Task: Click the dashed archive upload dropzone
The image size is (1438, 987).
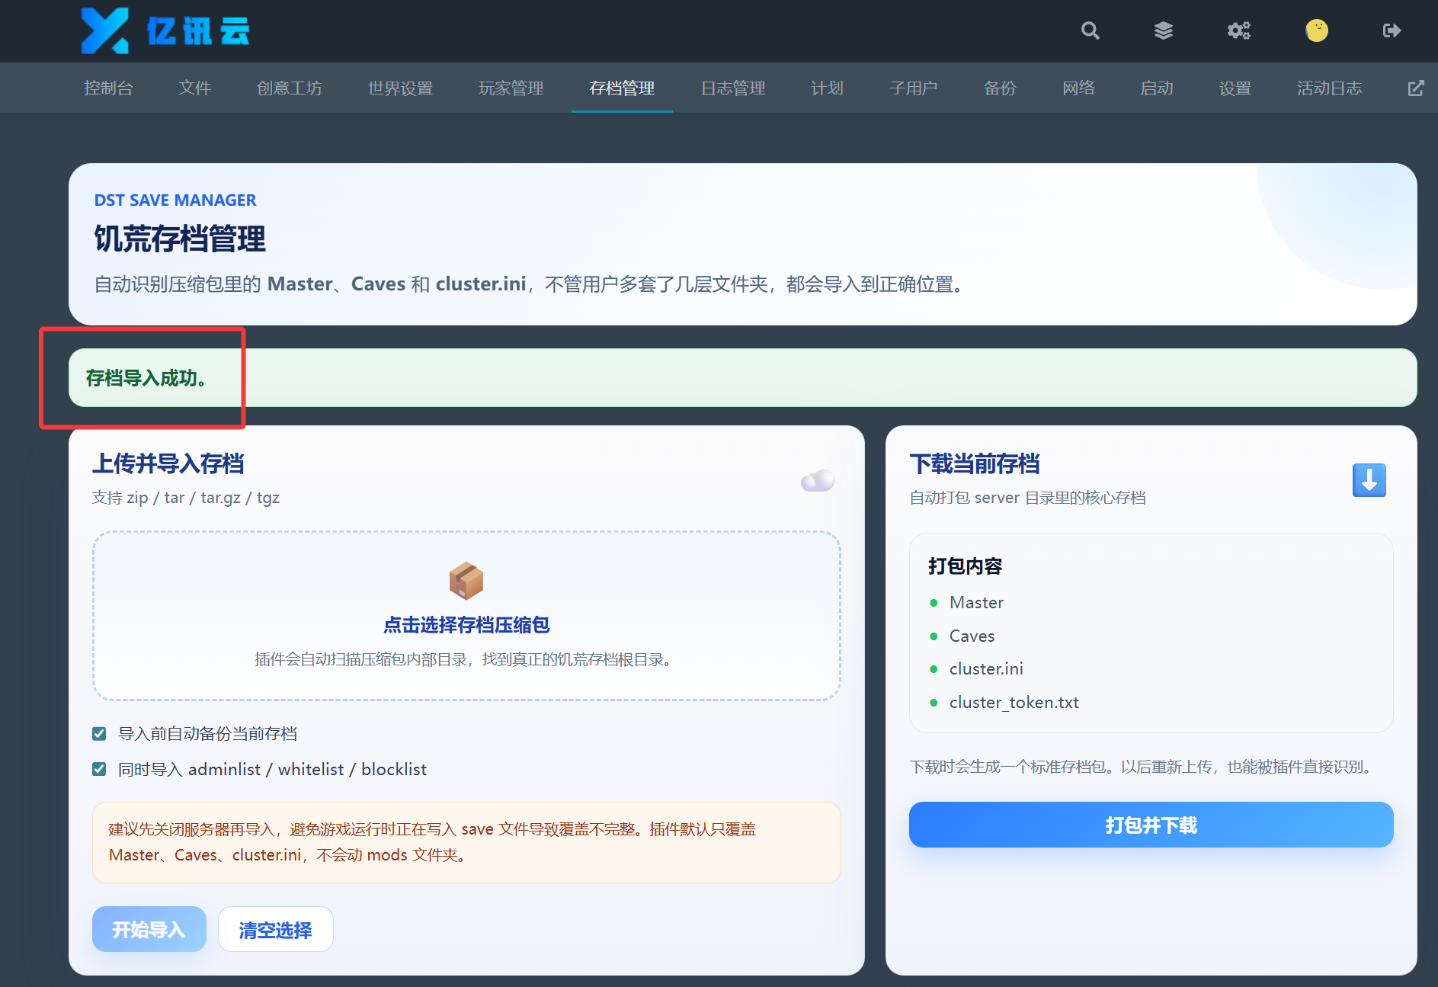Action: click(x=466, y=616)
